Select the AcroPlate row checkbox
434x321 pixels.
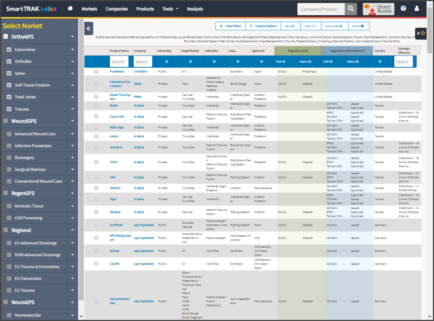[96, 225]
